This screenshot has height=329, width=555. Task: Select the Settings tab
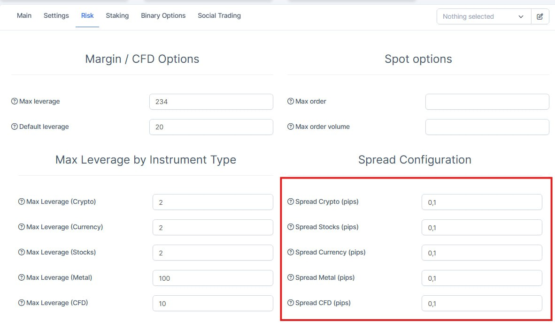(56, 15)
